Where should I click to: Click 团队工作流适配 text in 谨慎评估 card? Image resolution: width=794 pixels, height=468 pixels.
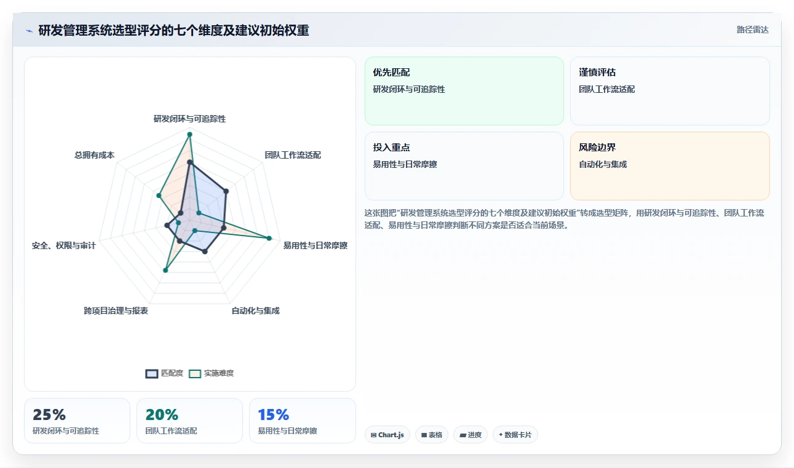pyautogui.click(x=606, y=89)
